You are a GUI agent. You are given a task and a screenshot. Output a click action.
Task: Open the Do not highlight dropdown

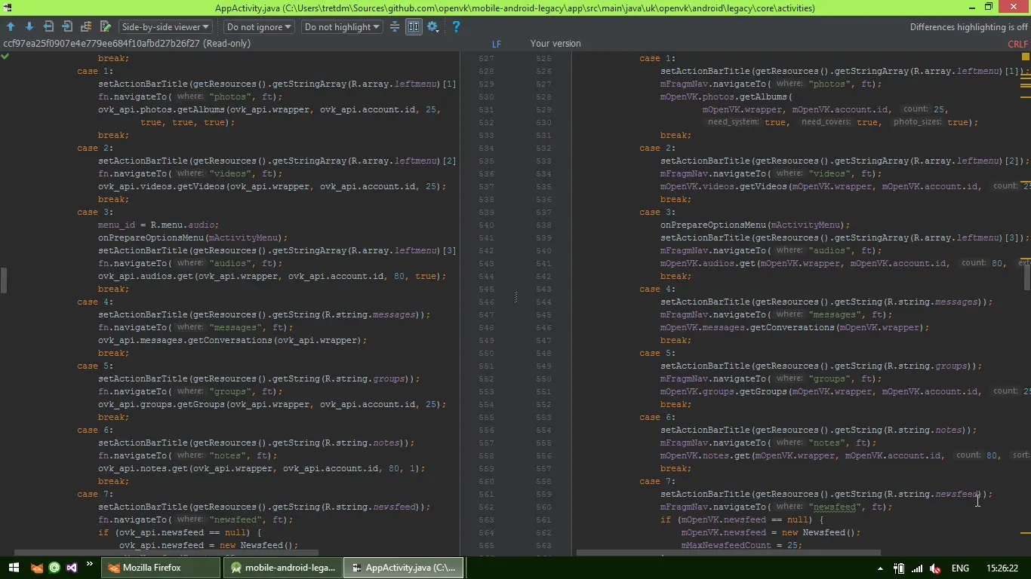coord(342,27)
